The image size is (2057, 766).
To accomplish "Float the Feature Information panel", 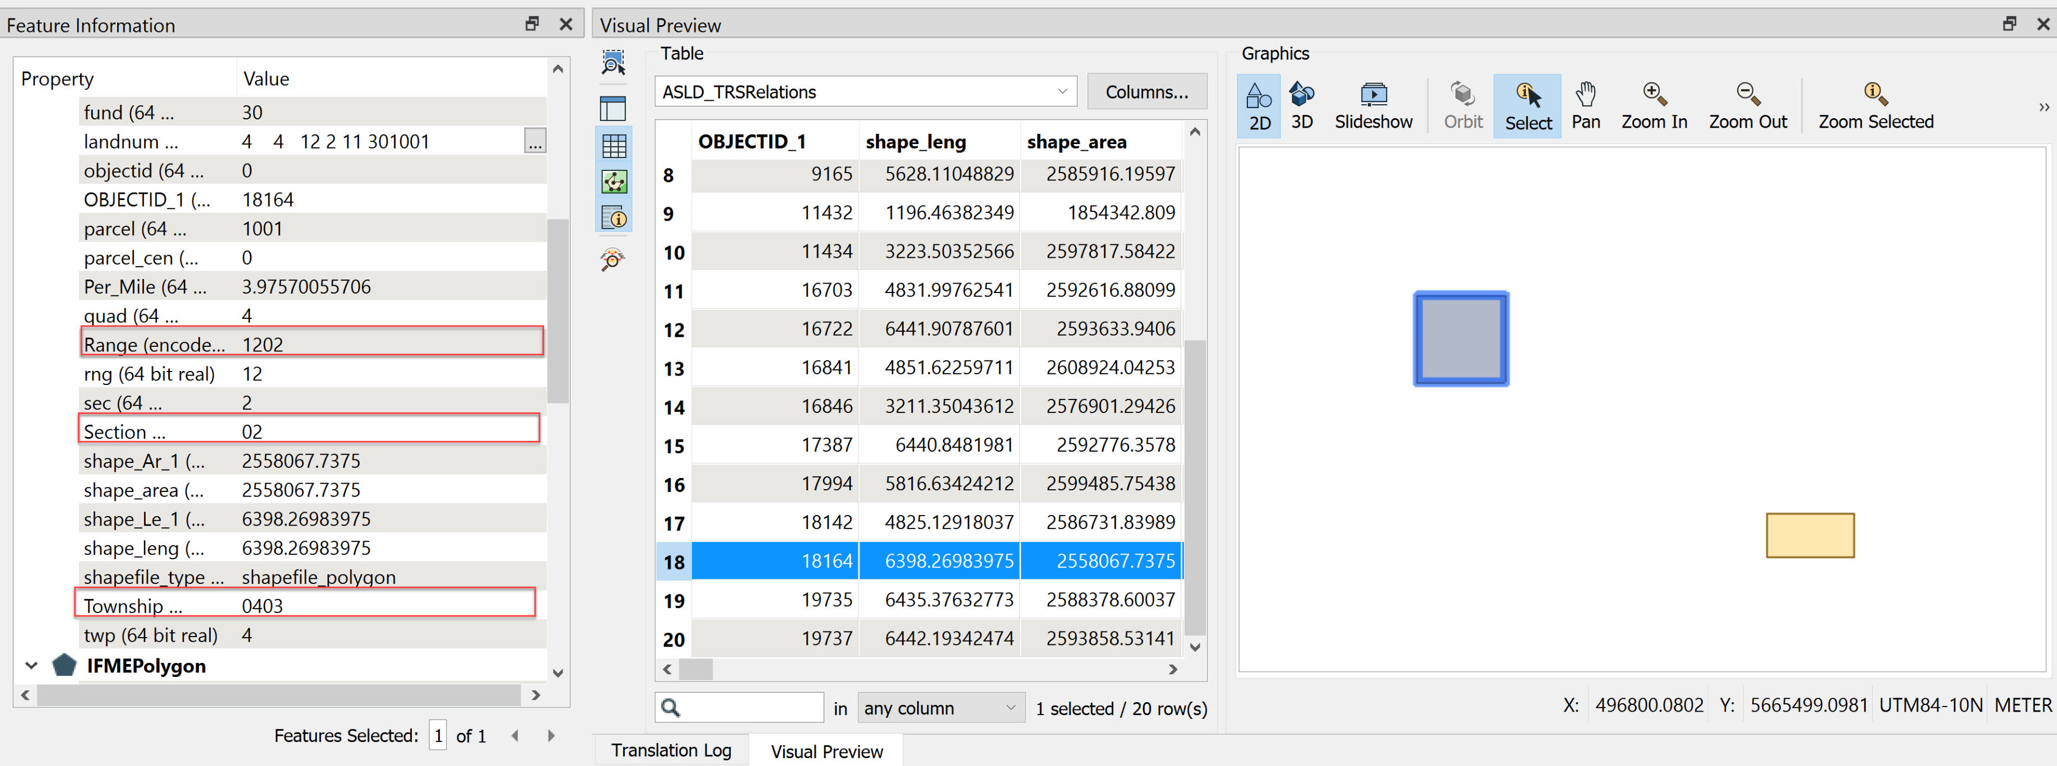I will (x=532, y=24).
